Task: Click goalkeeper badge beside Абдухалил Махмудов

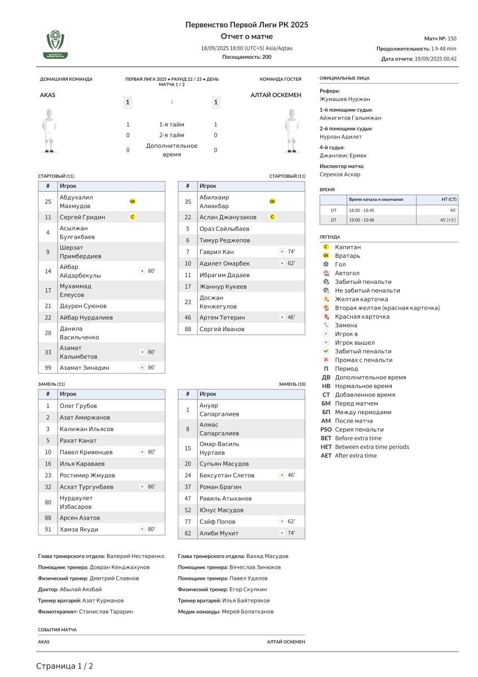Action: tap(132, 201)
